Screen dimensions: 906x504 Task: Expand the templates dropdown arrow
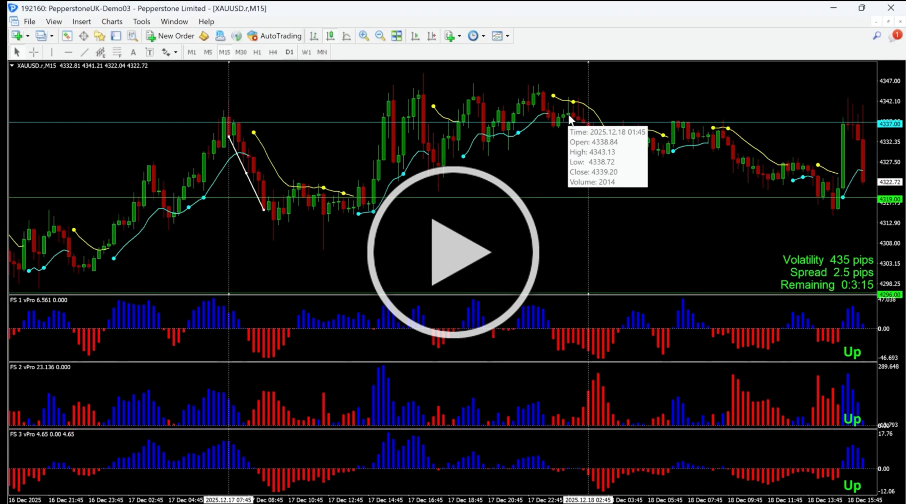[x=507, y=36]
